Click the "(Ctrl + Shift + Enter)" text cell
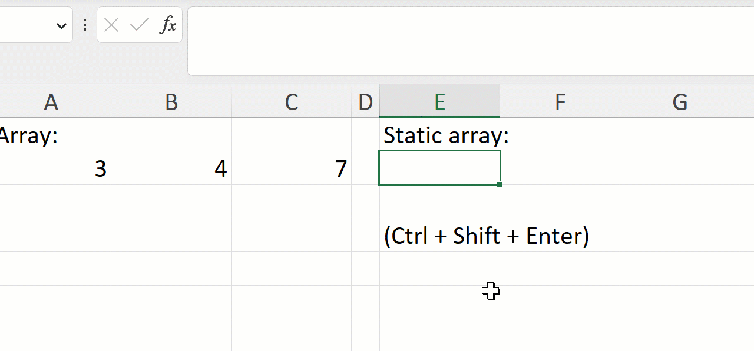This screenshot has width=754, height=351. [439, 236]
